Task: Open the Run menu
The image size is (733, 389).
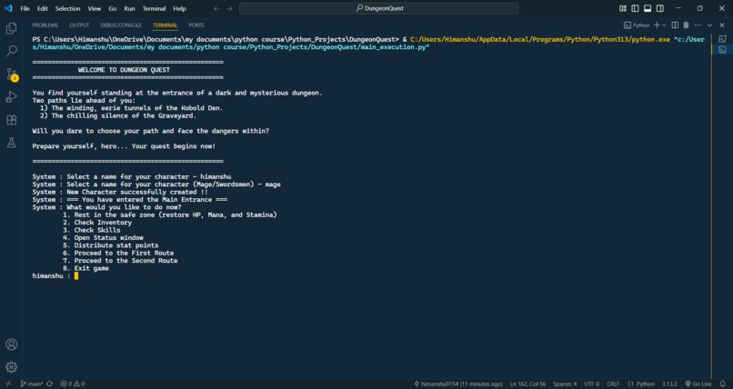Action: 129,8
